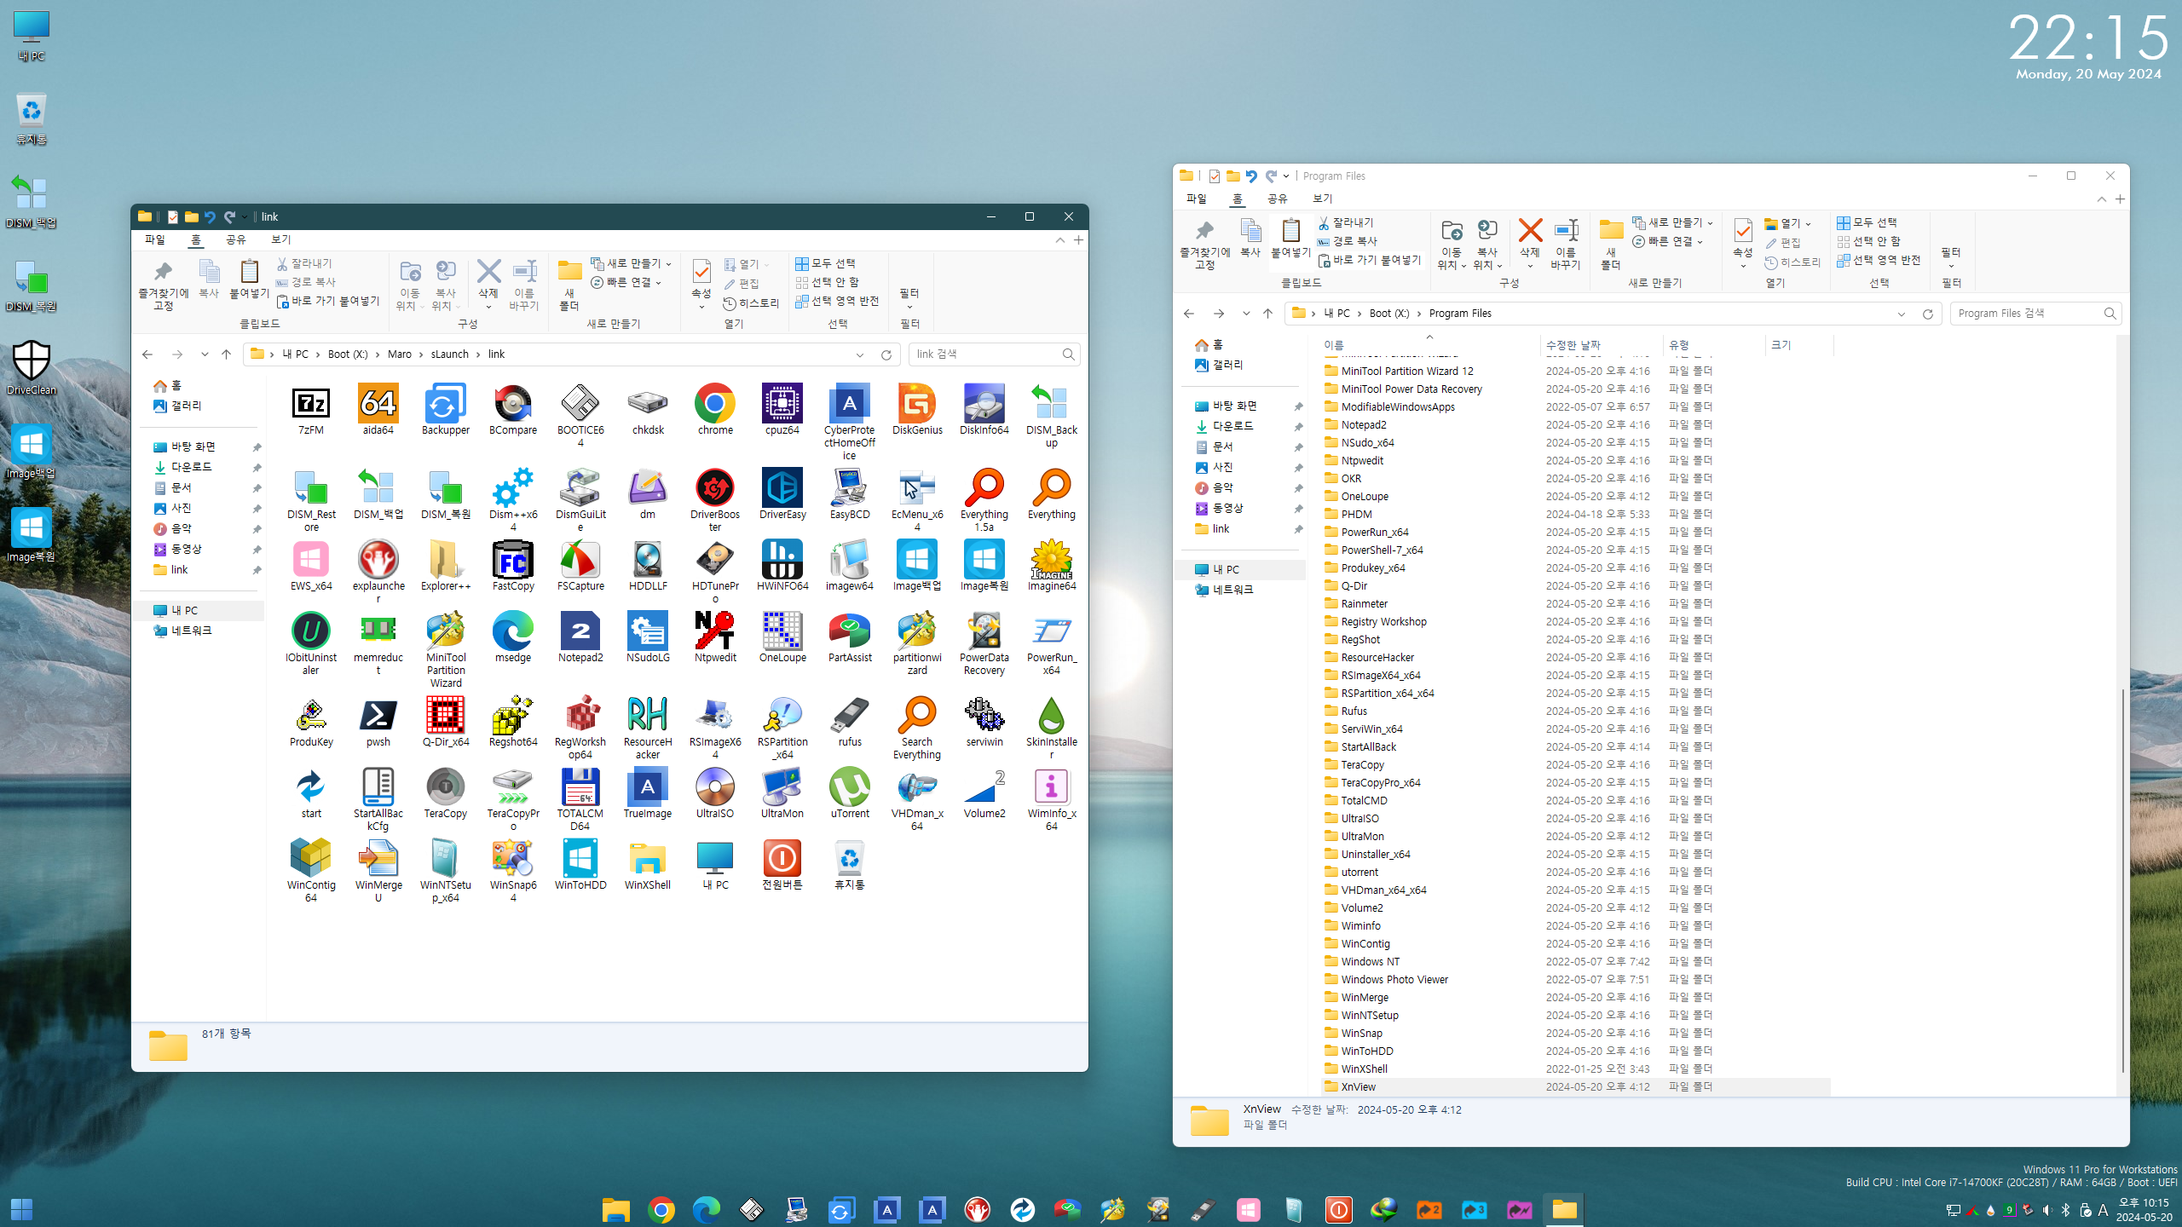Select the DriverBooster icon
This screenshot has width=2182, height=1227.
pyautogui.click(x=715, y=487)
